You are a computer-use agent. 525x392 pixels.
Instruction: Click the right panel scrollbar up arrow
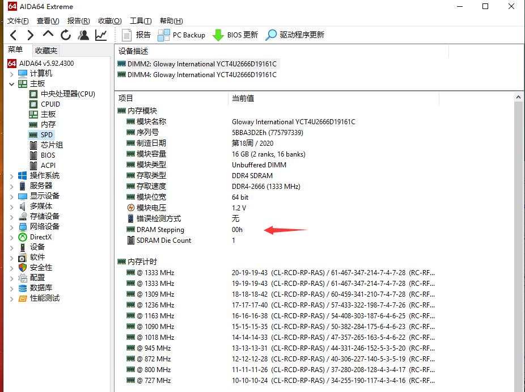(x=519, y=97)
